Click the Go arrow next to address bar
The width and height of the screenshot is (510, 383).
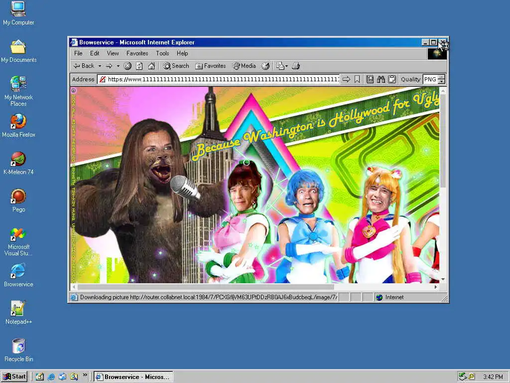347,79
